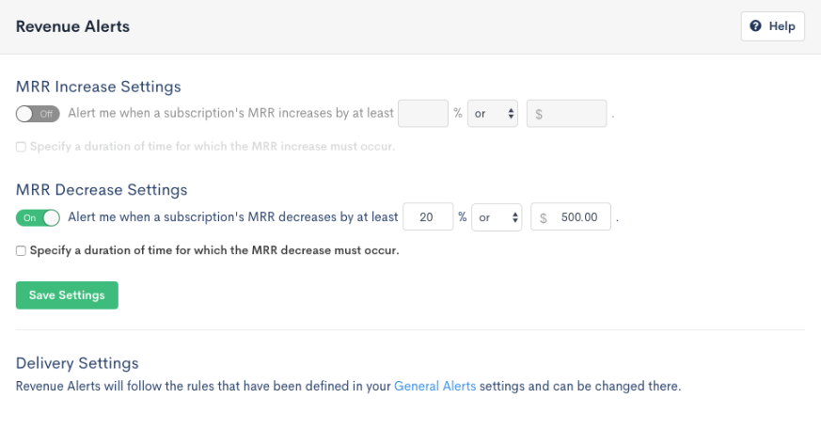This screenshot has width=821, height=430.
Task: Click the Help question mark icon
Action: pos(755,25)
